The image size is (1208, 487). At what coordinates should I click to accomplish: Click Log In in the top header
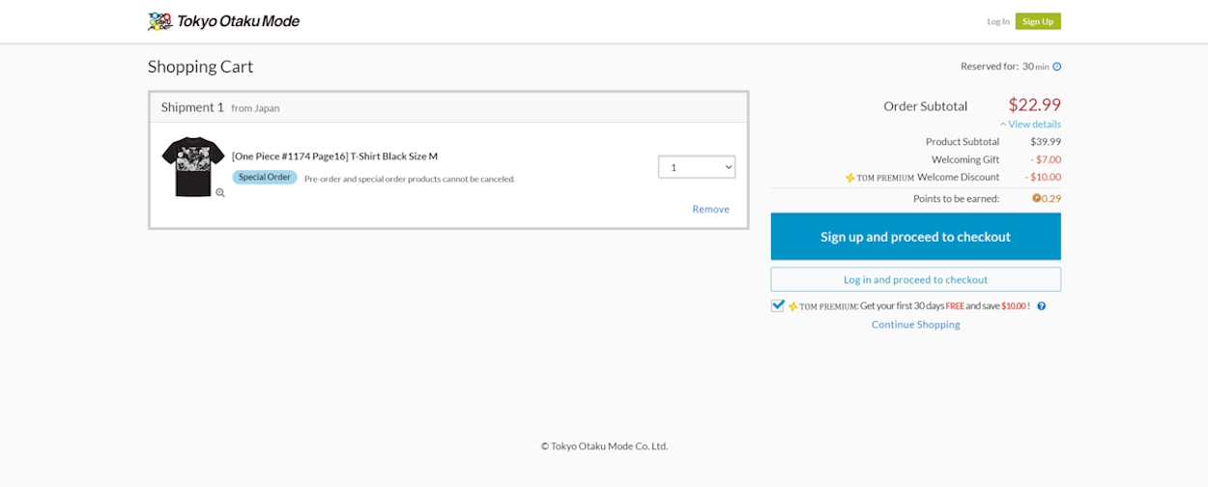997,21
